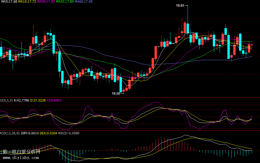Select the KDJ(9,3,3) indicator title

click(6, 100)
